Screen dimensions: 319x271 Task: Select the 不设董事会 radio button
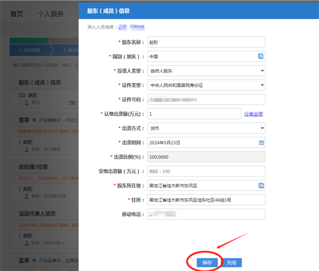point(35,121)
